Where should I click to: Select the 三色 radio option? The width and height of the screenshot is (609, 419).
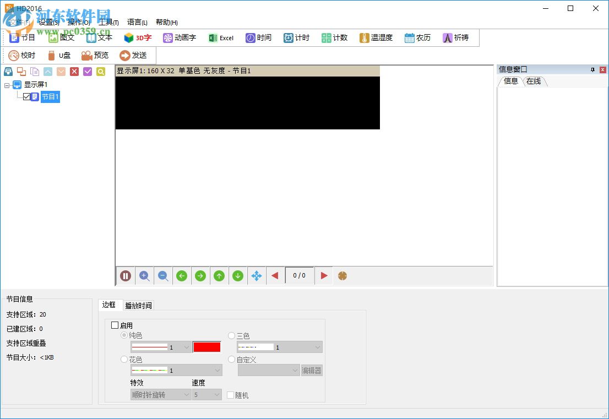[x=231, y=335]
